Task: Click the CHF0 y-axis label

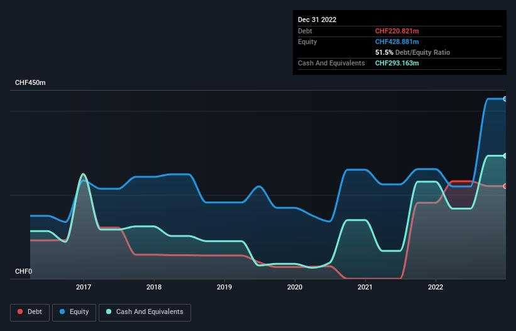Action: (x=24, y=271)
